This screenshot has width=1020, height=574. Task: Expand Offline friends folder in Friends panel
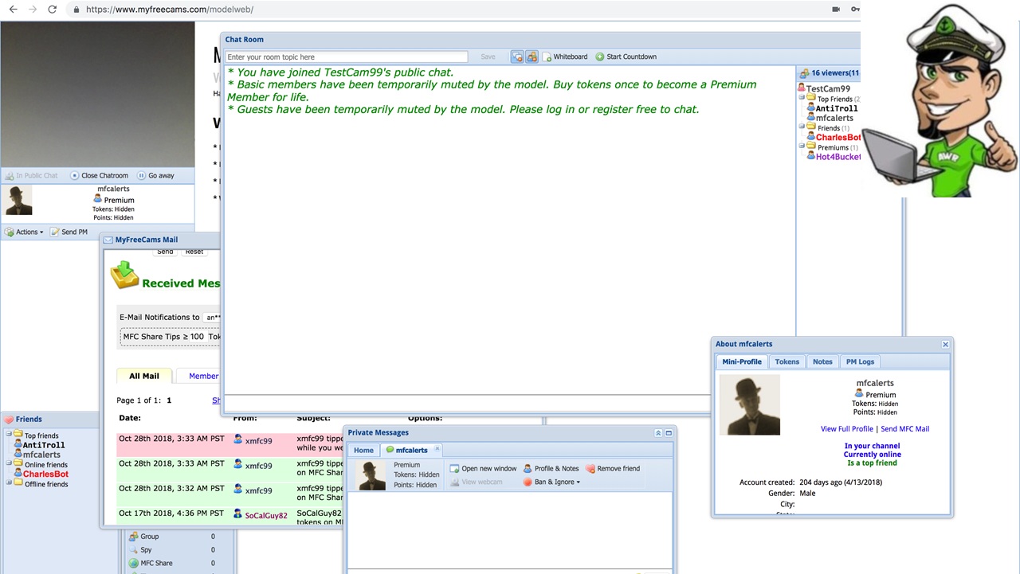9,482
